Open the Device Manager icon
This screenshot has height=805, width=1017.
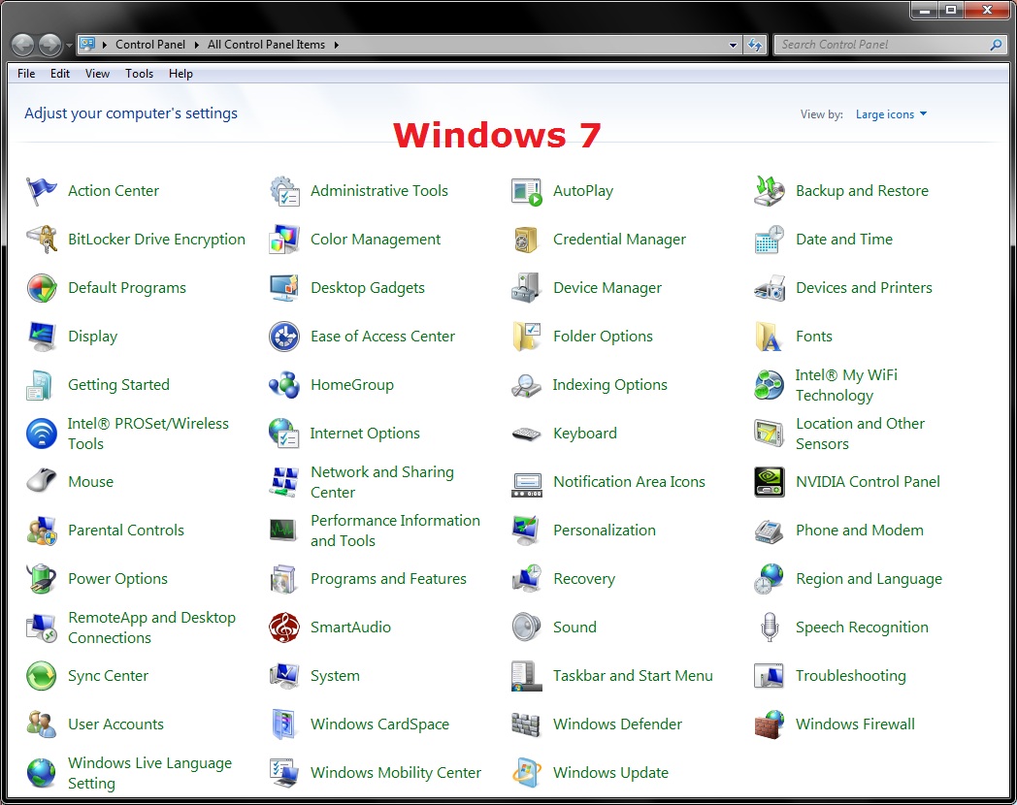click(x=526, y=288)
